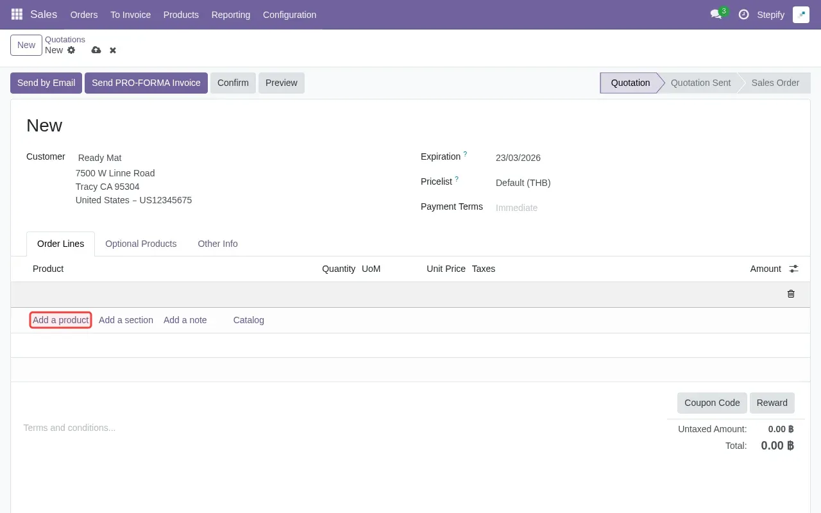This screenshot has height=513, width=821.
Task: Open the Payment Terms dropdown
Action: pos(517,207)
